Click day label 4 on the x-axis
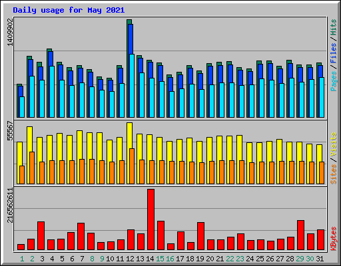Screen dimensions: 341x266 52,259
